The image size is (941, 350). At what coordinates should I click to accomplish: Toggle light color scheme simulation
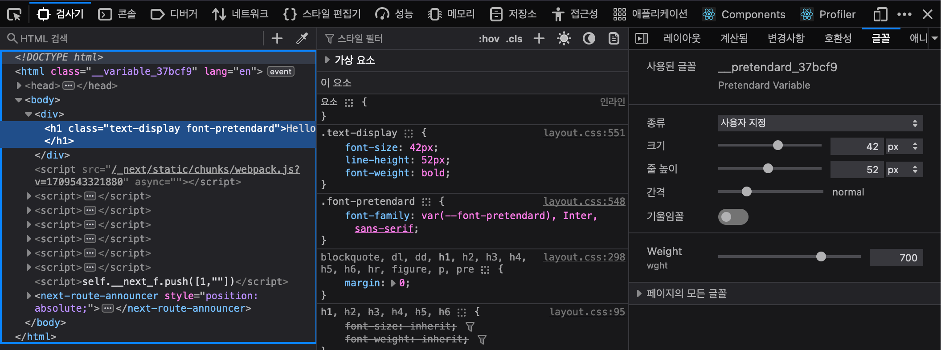[564, 38]
